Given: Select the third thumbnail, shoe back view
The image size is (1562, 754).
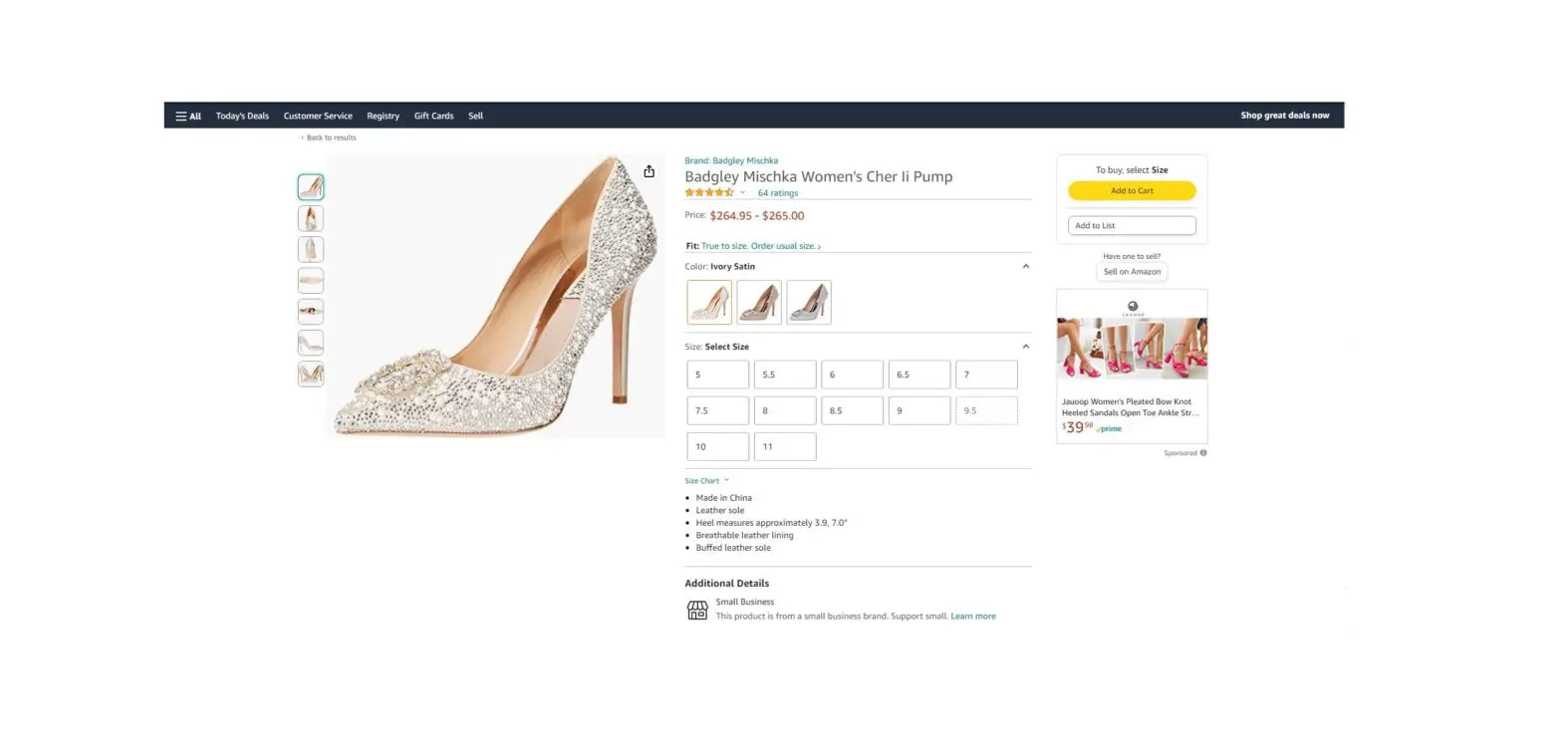Looking at the screenshot, I should pos(311,249).
